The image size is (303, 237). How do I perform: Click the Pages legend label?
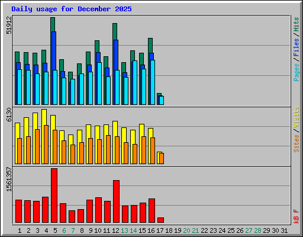pos(296,72)
